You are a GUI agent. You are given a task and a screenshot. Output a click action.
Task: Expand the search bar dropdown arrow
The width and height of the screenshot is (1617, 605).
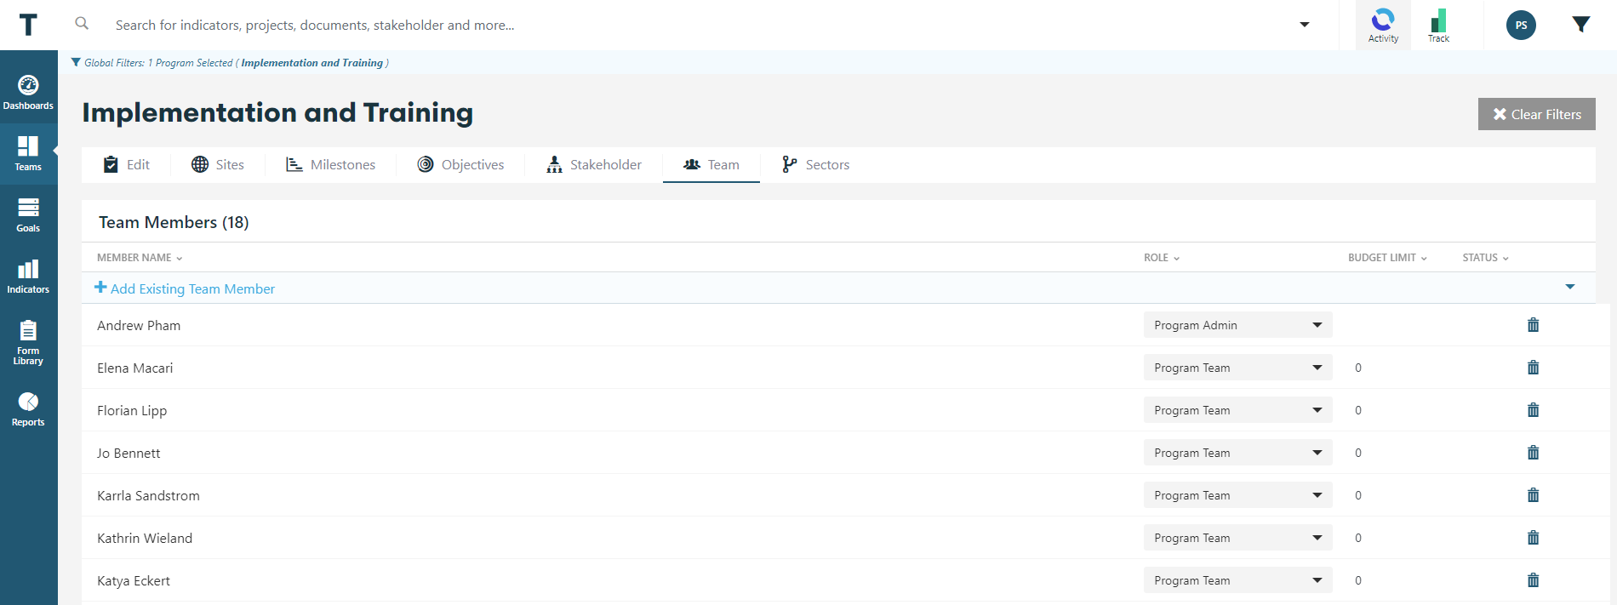[1304, 25]
